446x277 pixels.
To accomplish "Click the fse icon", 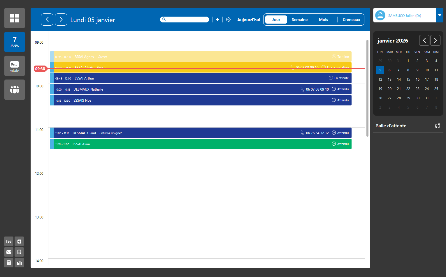I will point(9,241).
